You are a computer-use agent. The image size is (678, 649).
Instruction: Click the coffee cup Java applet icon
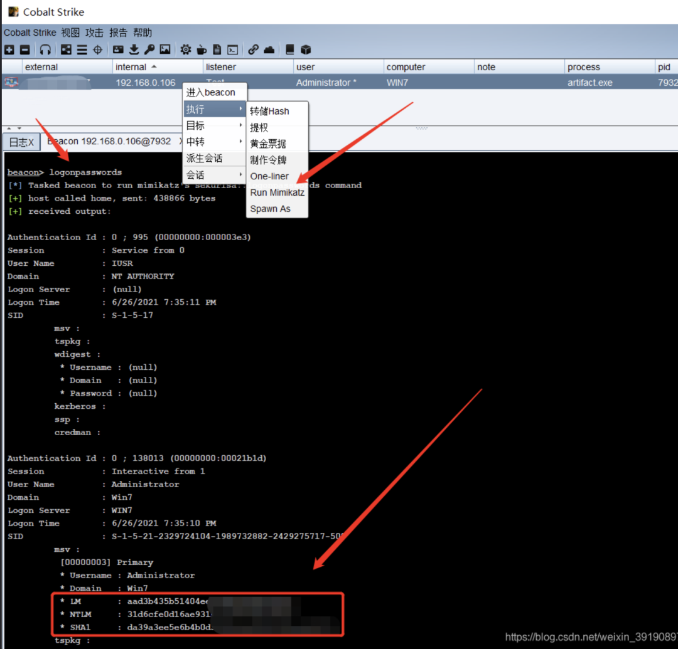point(202,50)
